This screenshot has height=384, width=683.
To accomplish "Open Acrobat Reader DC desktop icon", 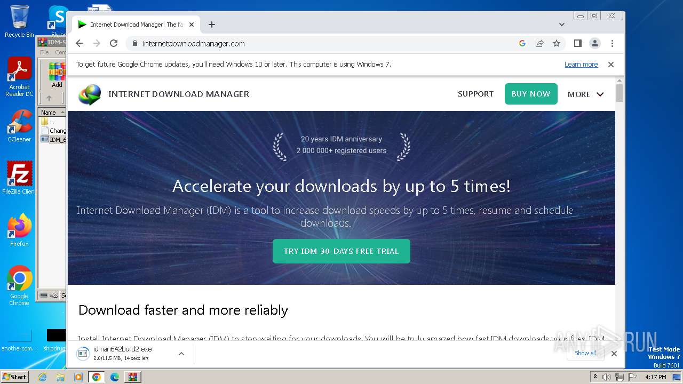I will (x=19, y=77).
